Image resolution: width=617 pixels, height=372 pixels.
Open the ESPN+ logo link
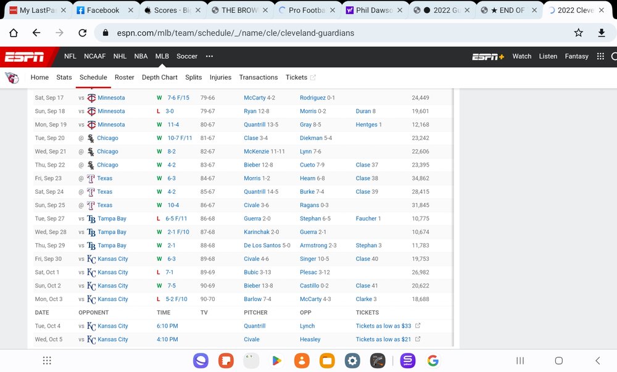coord(488,57)
